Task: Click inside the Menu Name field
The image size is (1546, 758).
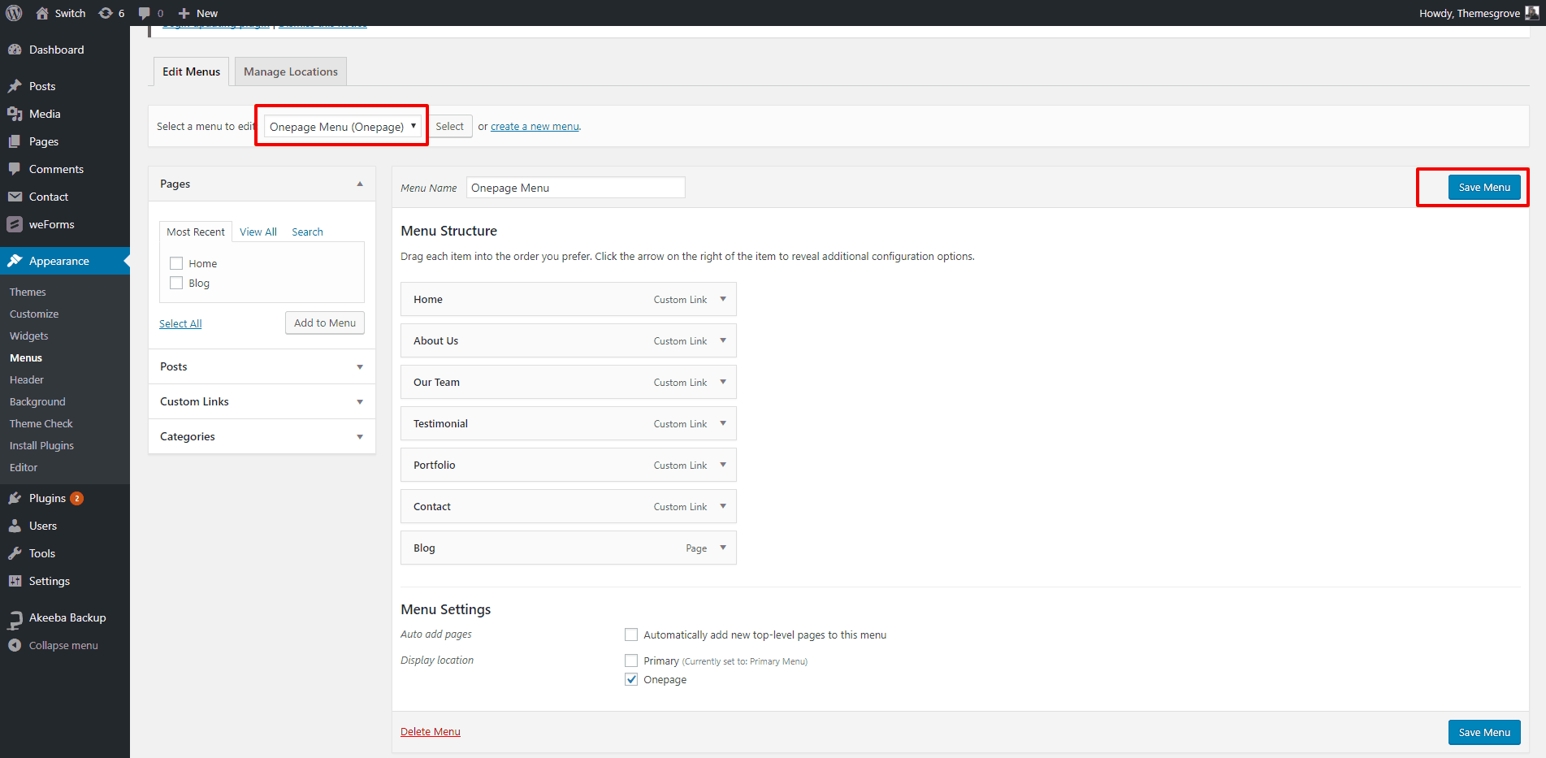Action: pos(574,187)
